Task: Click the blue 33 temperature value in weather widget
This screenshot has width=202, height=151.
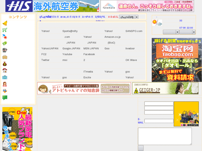Action: click(x=181, y=21)
